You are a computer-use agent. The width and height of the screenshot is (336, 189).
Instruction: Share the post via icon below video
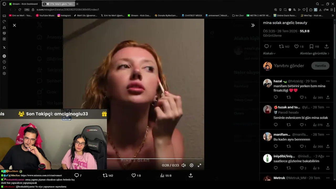191,175
